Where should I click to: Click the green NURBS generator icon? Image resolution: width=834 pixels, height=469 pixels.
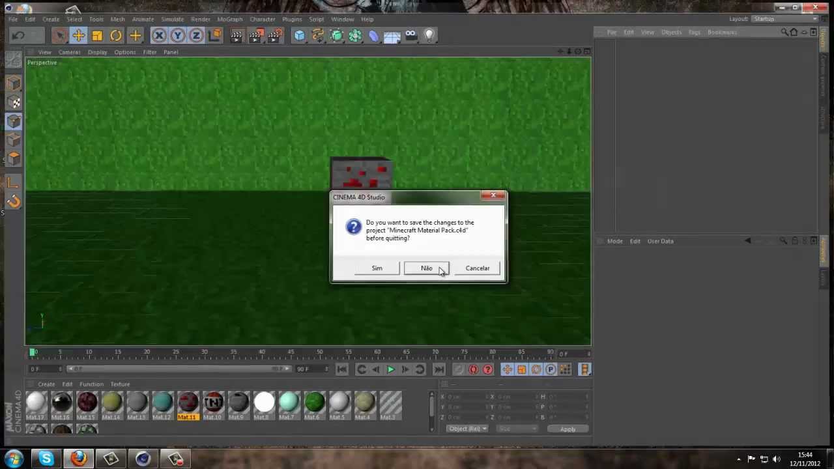337,35
